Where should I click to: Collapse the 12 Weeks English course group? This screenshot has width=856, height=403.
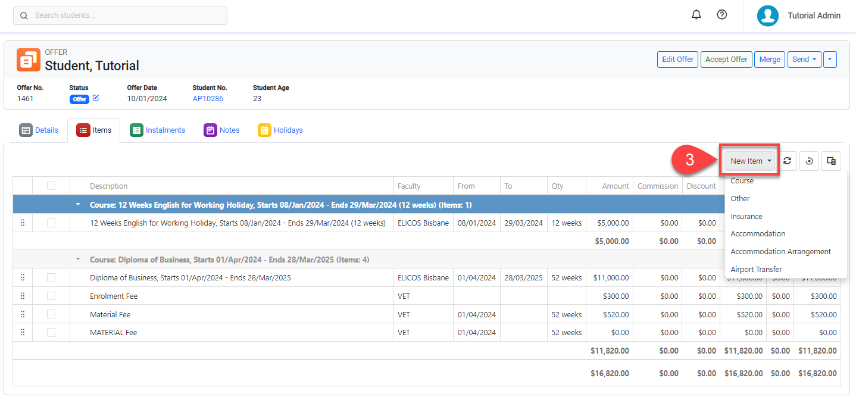[77, 205]
